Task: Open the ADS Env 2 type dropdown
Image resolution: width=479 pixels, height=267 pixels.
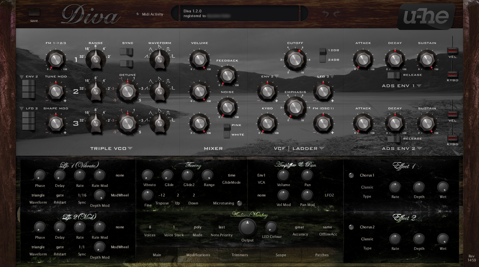Action: (420, 149)
